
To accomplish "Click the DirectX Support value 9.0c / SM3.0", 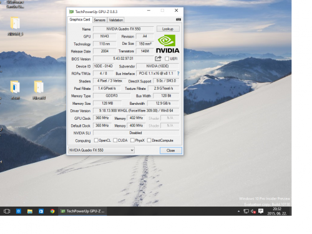I will coord(166,80).
